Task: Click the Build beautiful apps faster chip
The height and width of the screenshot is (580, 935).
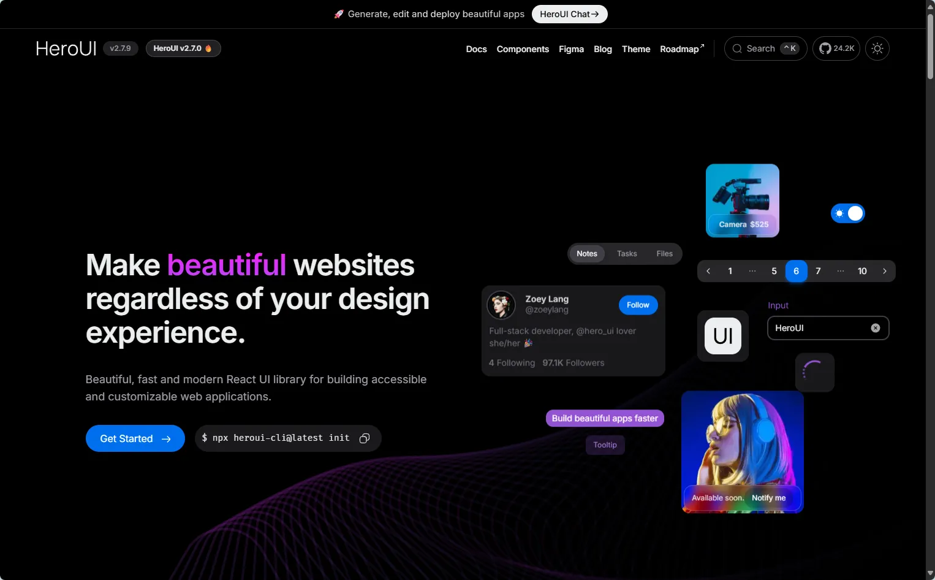Action: click(x=605, y=418)
